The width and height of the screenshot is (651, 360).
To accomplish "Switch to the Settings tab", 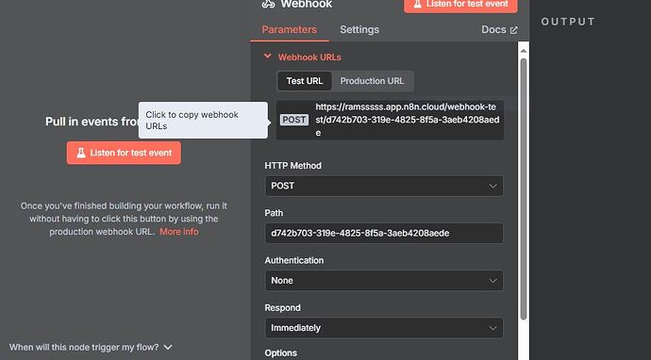I will (x=359, y=29).
